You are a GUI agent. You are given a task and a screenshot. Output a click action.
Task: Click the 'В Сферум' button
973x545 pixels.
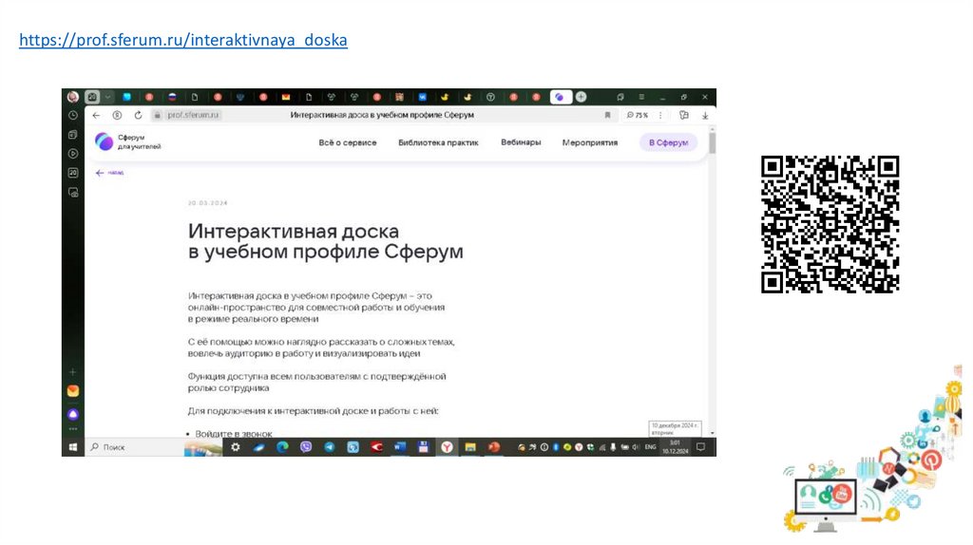point(668,142)
